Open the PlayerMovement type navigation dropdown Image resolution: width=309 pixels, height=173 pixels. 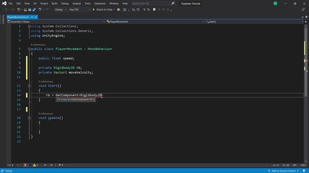pyautogui.click(x=155, y=22)
